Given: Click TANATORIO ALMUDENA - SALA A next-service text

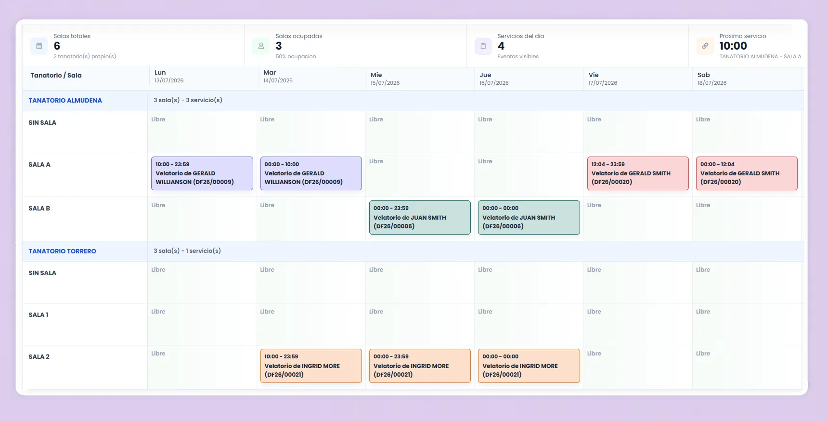Looking at the screenshot, I should click(760, 57).
